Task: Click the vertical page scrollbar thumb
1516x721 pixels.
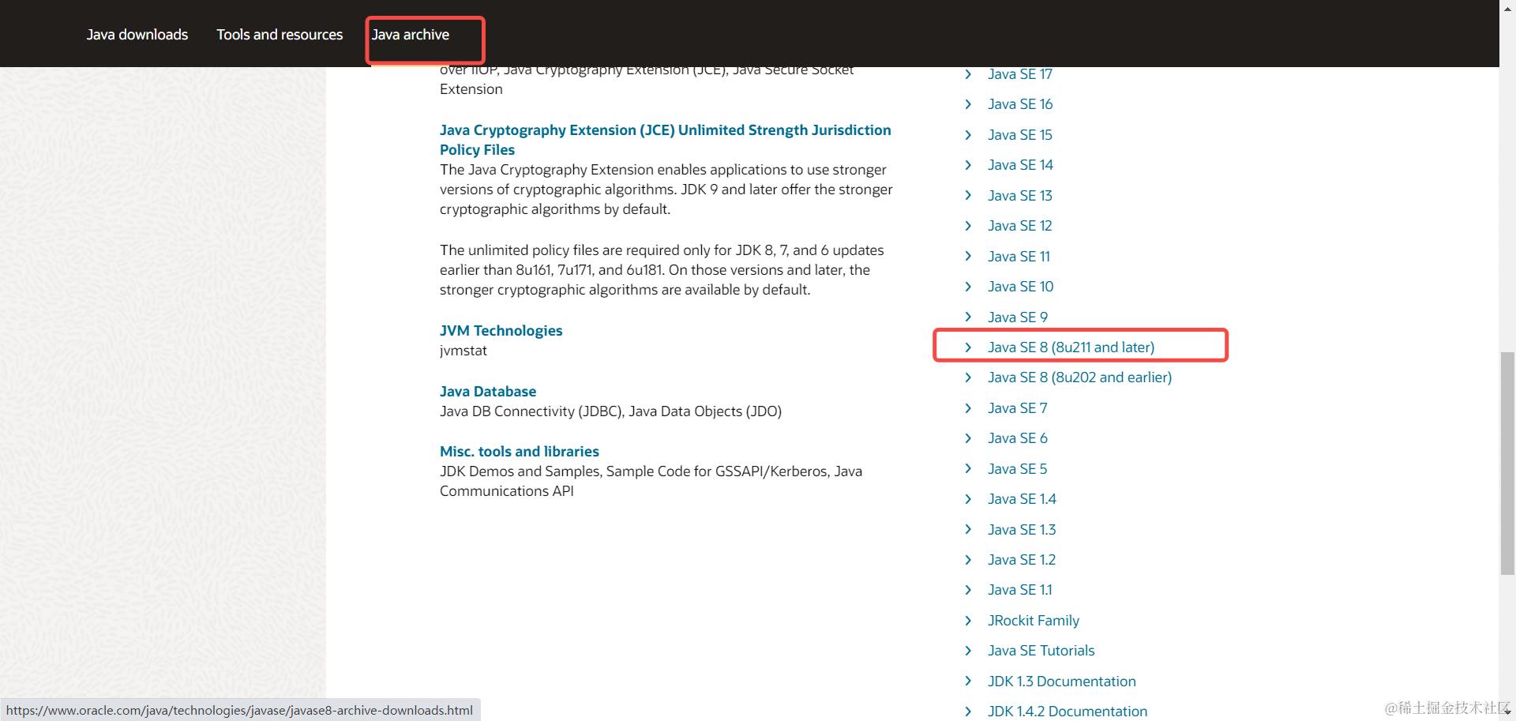Action: tap(1507, 464)
